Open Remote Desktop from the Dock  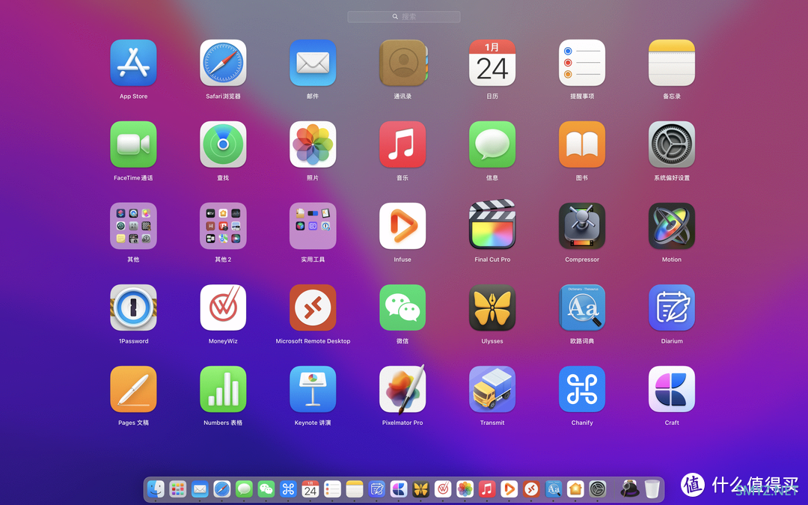(x=531, y=489)
